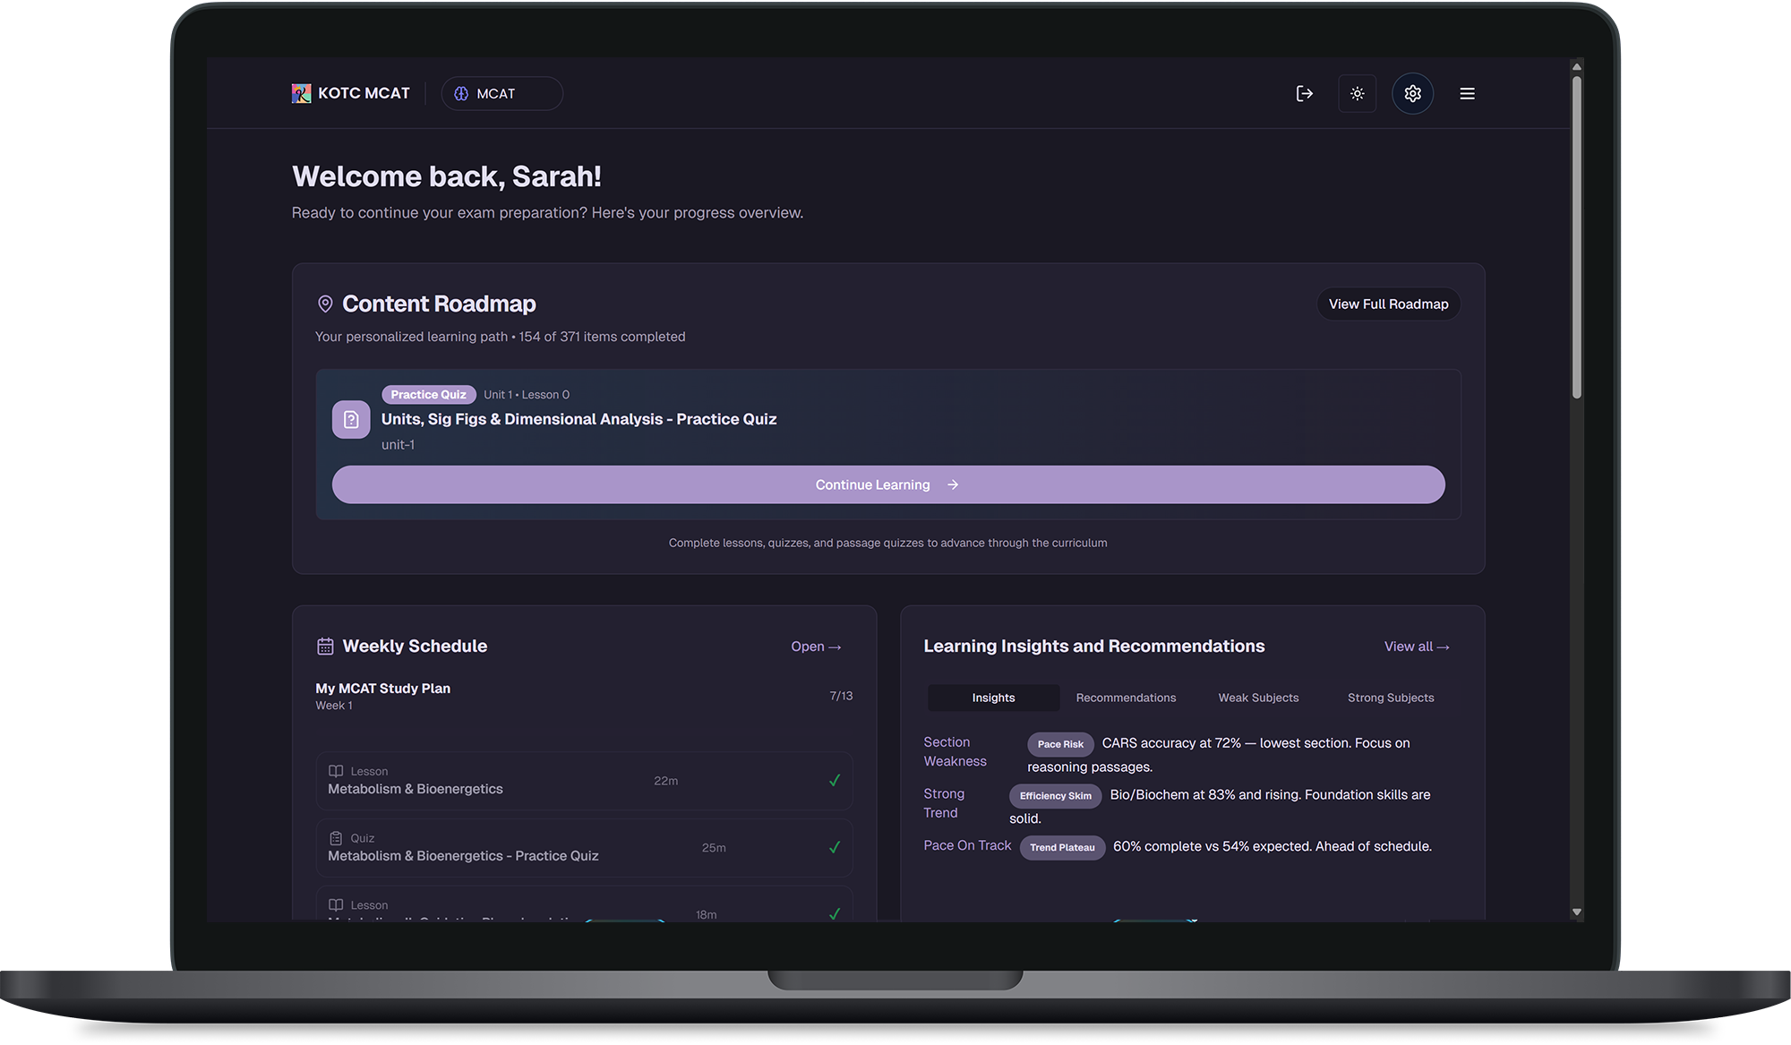Switch to the Recommendations tab
This screenshot has height=1045, width=1791.
[x=1126, y=698]
